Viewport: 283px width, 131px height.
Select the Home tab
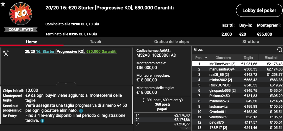click(31, 42)
